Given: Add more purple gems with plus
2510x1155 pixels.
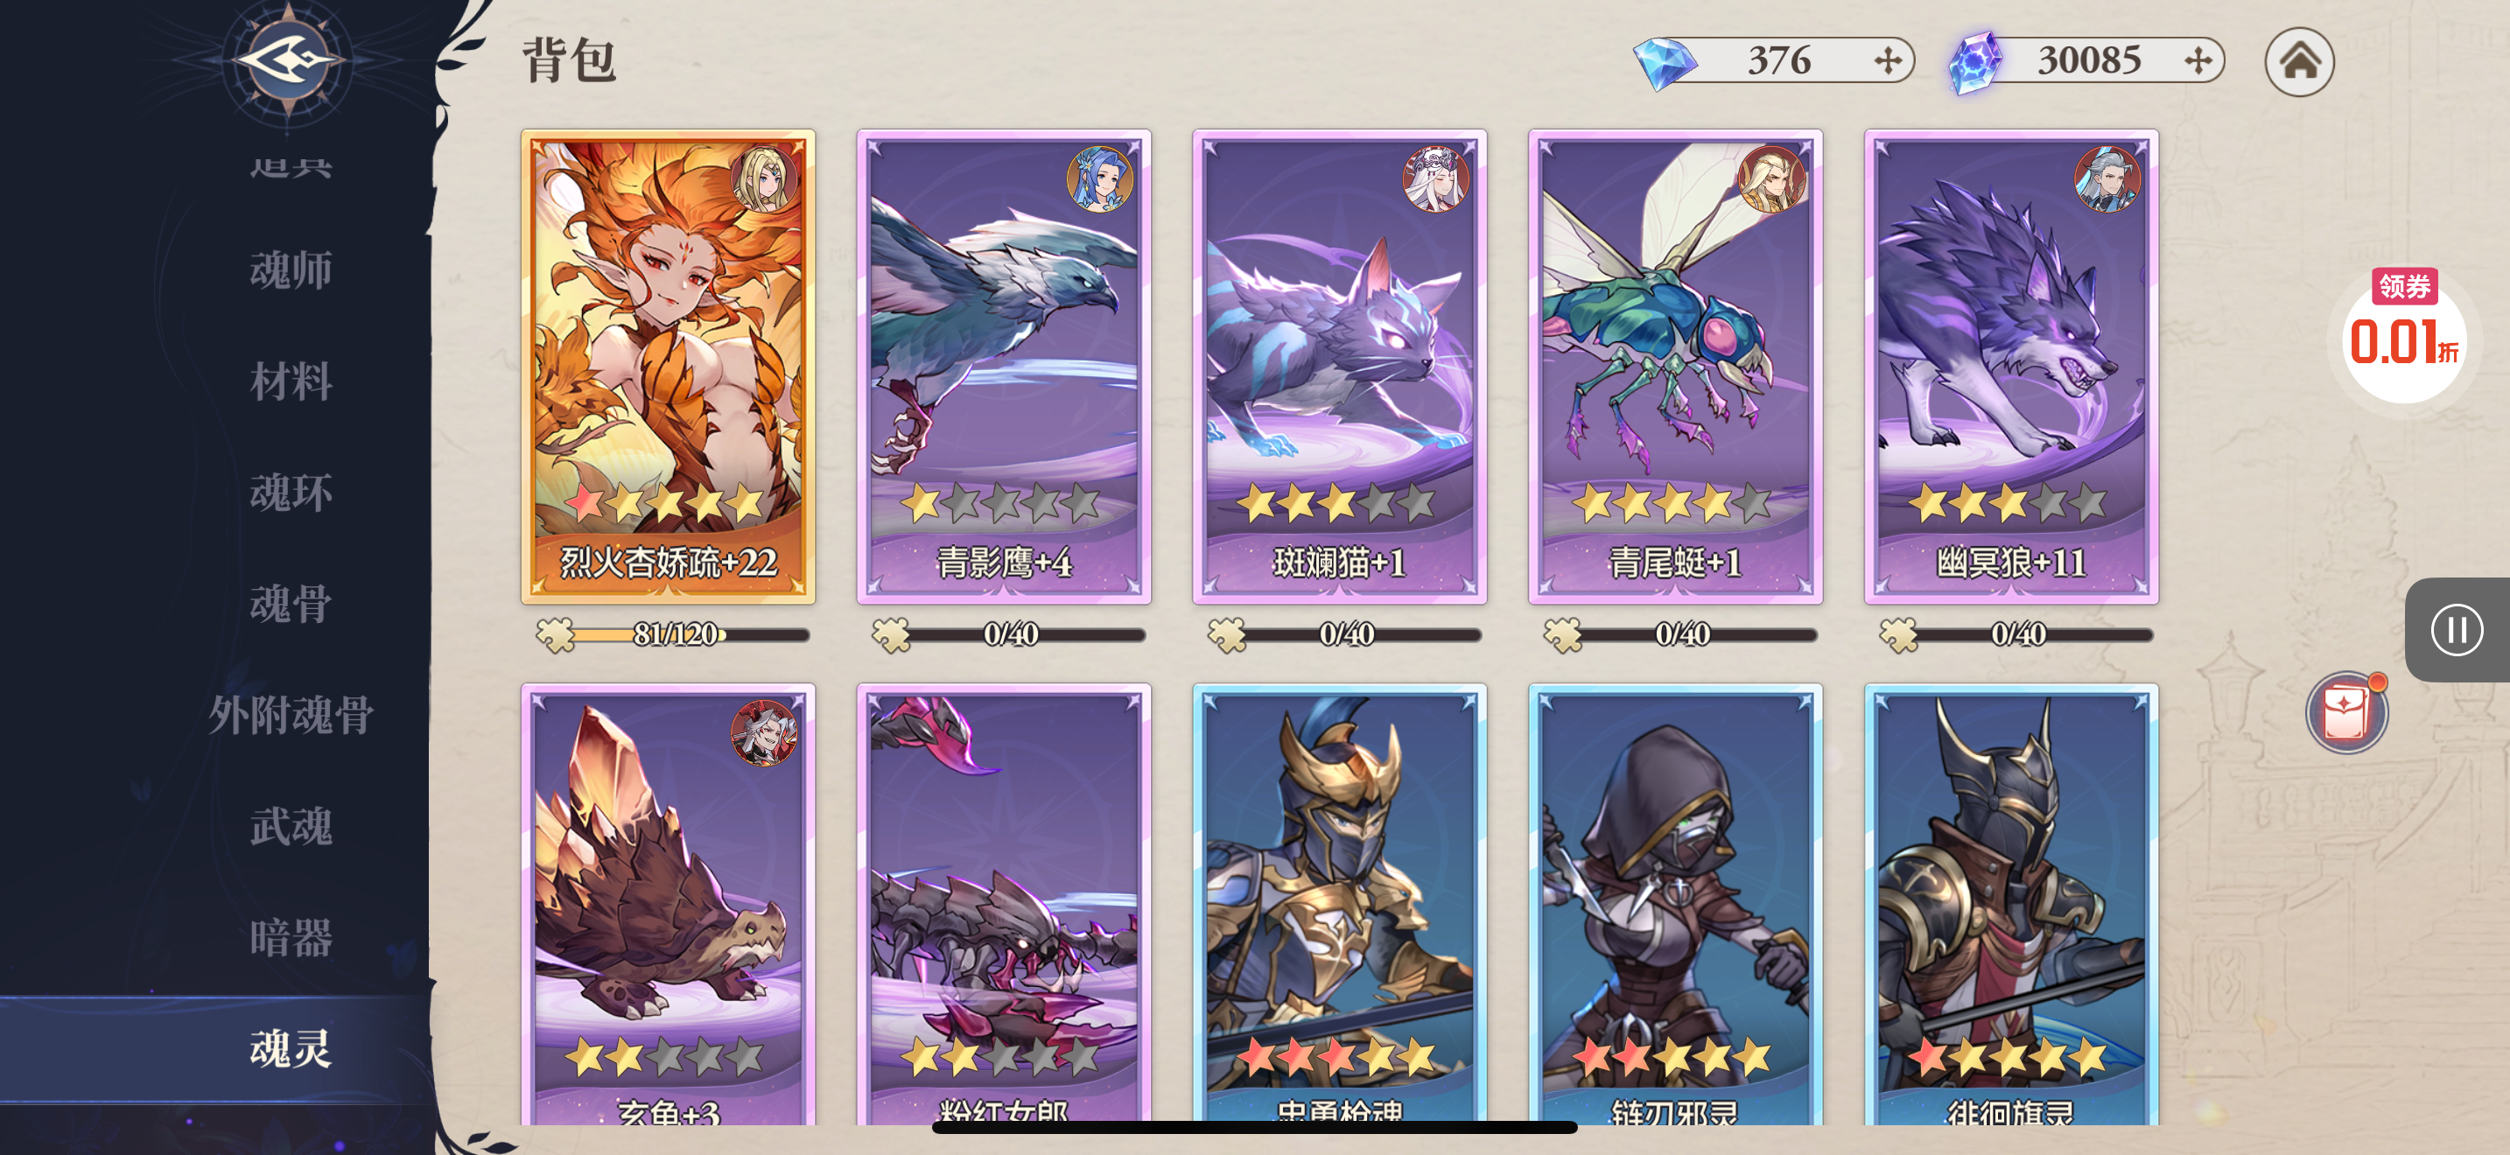Looking at the screenshot, I should click(2198, 60).
